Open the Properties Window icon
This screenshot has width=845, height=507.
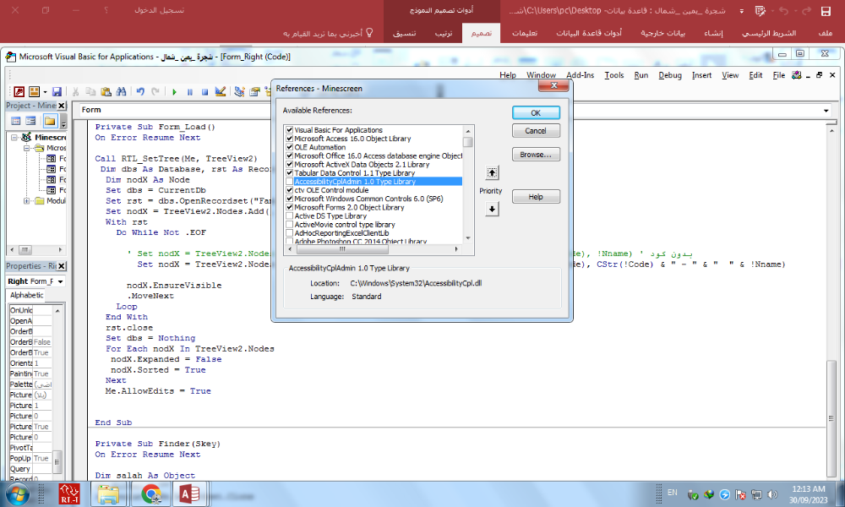coord(254,91)
